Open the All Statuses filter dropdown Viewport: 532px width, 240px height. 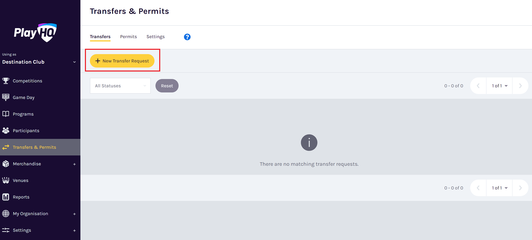point(120,86)
